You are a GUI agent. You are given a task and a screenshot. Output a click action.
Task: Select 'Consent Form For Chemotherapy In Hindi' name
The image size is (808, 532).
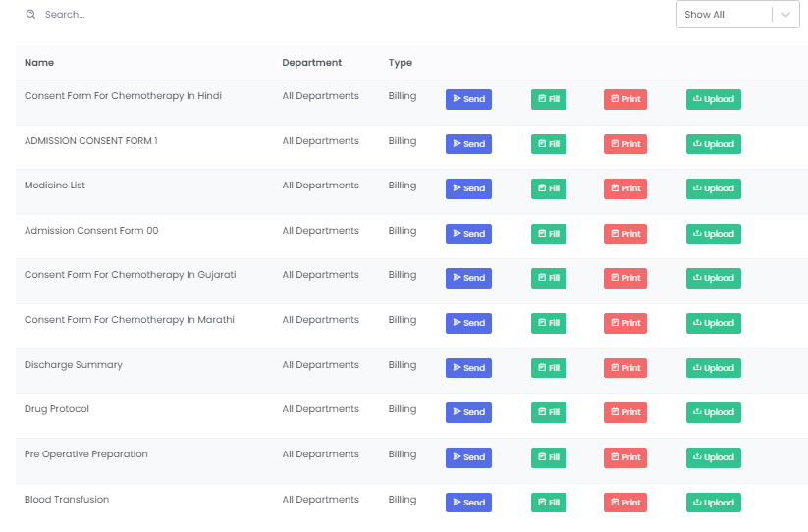point(123,96)
